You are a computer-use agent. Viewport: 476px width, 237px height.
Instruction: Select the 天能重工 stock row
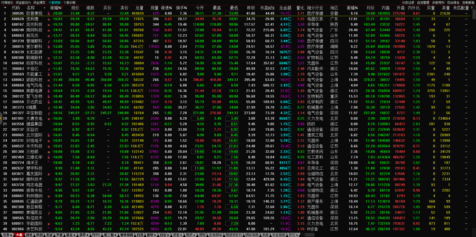(x=34, y=74)
